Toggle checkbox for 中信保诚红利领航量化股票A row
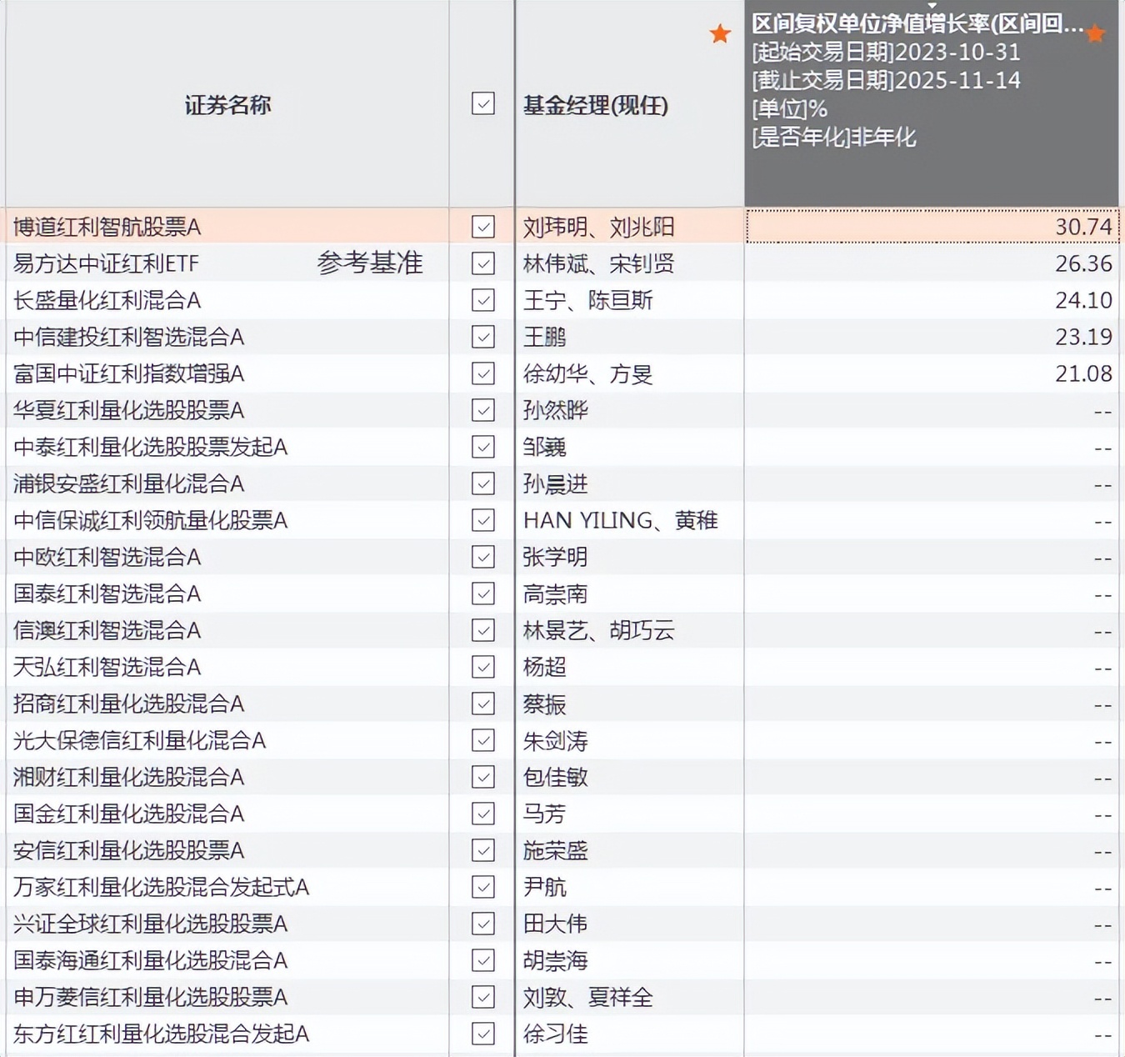The width and height of the screenshot is (1125, 1057). 482,520
